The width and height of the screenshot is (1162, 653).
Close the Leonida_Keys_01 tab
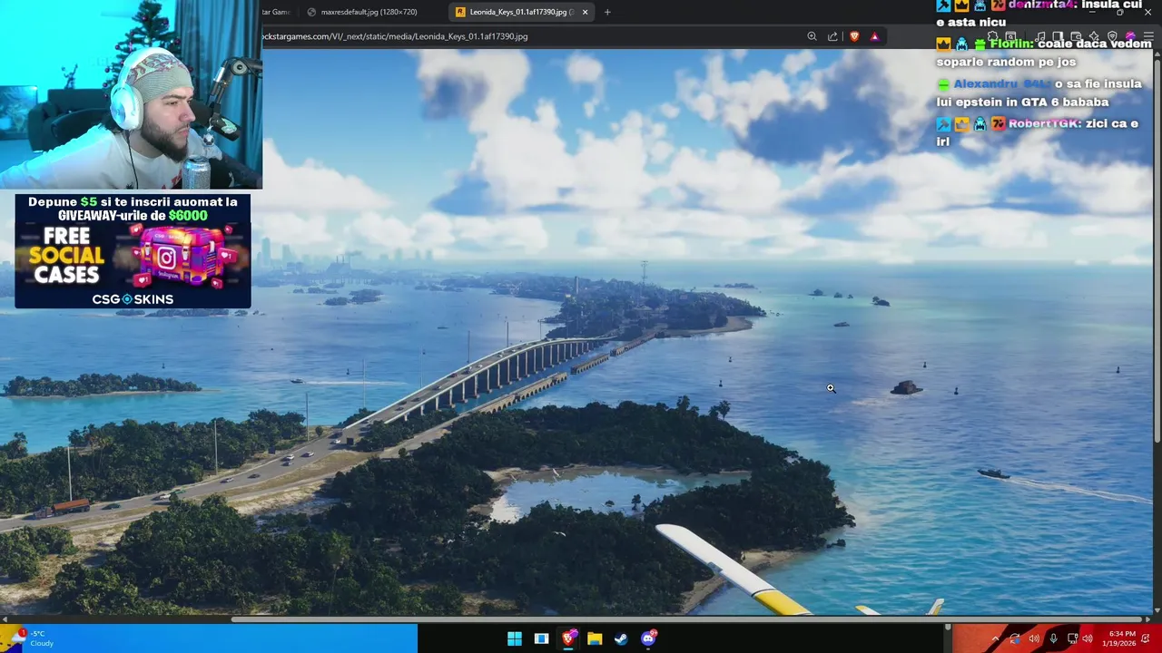(x=585, y=12)
